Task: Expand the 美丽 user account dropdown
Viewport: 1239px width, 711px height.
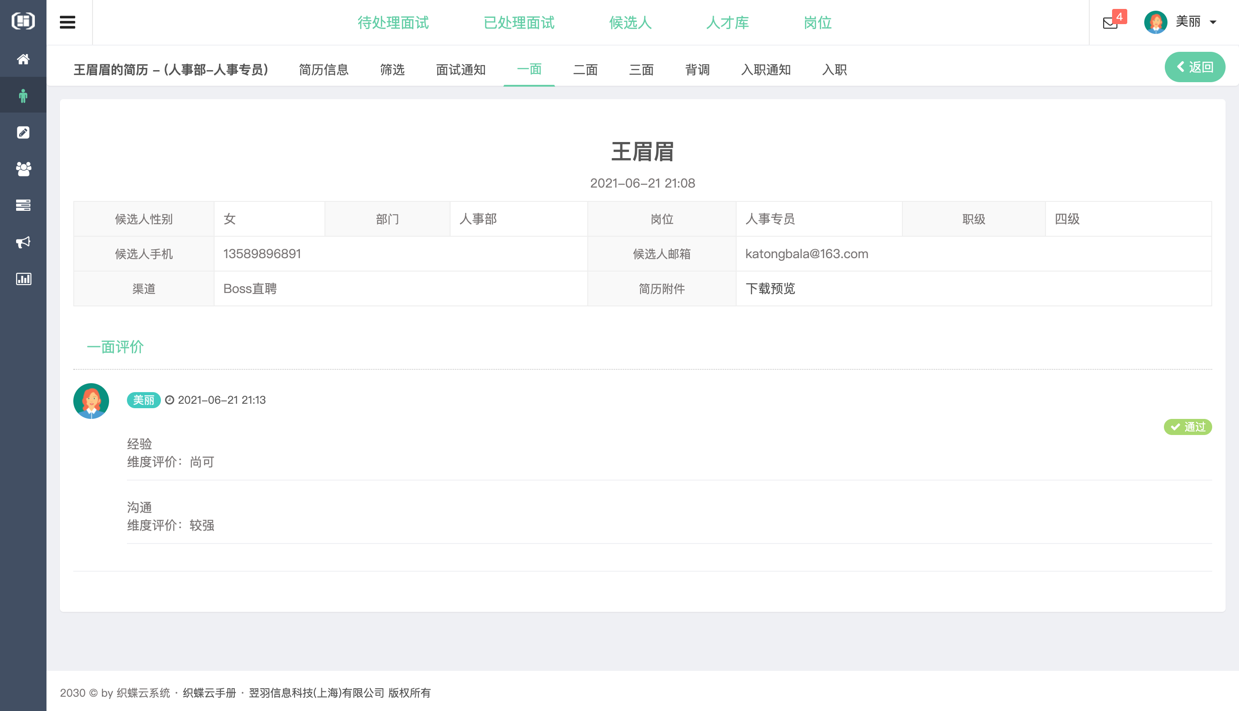Action: (1191, 22)
